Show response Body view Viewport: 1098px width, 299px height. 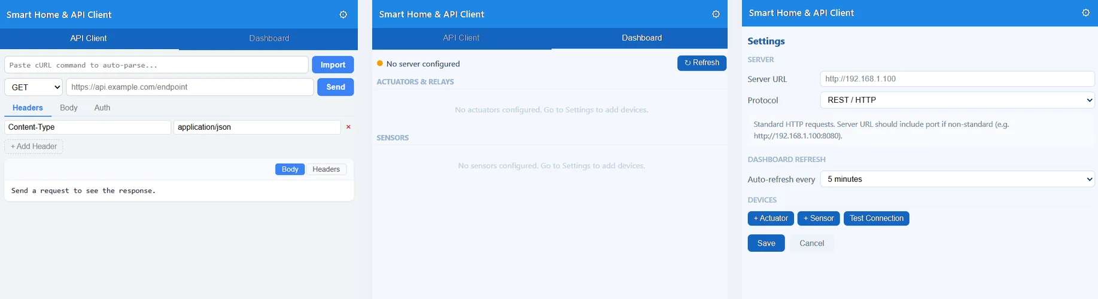click(x=290, y=169)
